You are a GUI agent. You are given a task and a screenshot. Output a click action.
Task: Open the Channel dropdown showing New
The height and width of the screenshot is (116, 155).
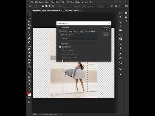[x=83, y=35]
